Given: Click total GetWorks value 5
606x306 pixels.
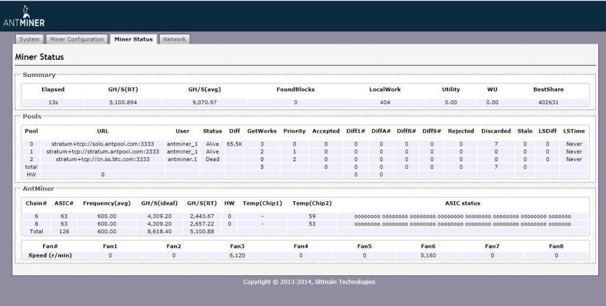Looking at the screenshot, I should tap(262, 167).
